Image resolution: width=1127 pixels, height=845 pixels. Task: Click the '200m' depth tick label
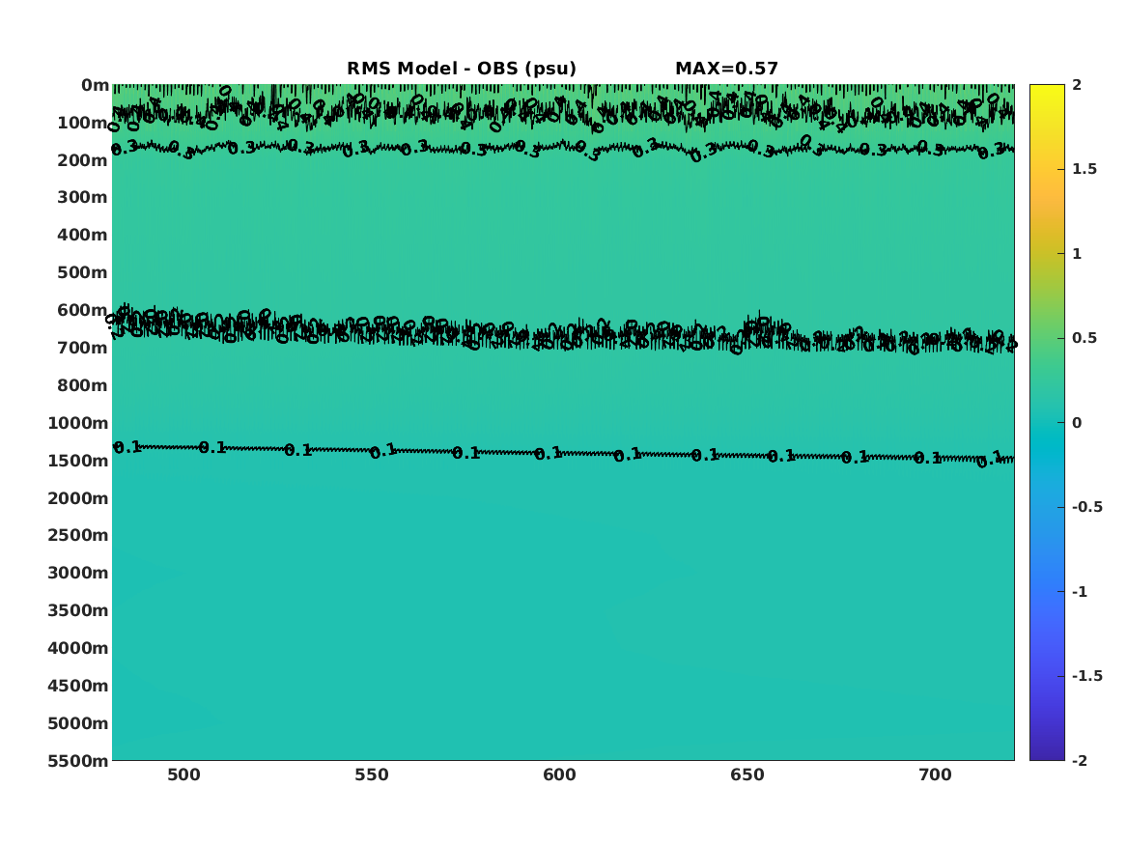[83, 160]
